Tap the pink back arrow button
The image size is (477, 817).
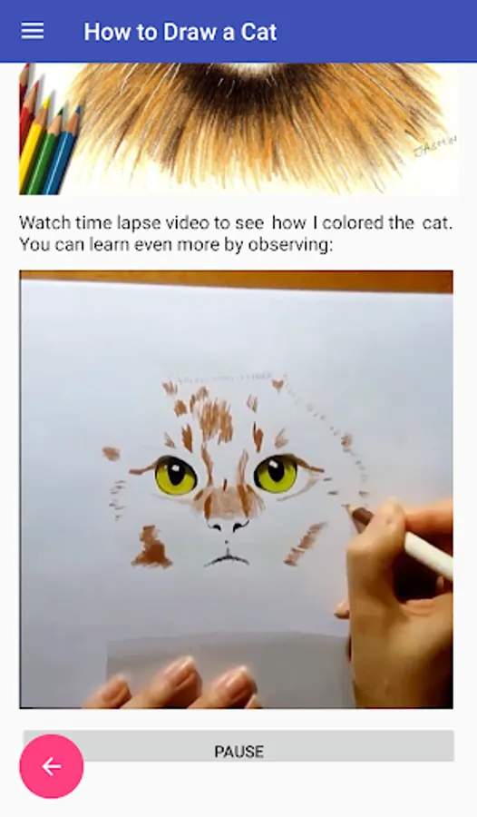coord(52,766)
